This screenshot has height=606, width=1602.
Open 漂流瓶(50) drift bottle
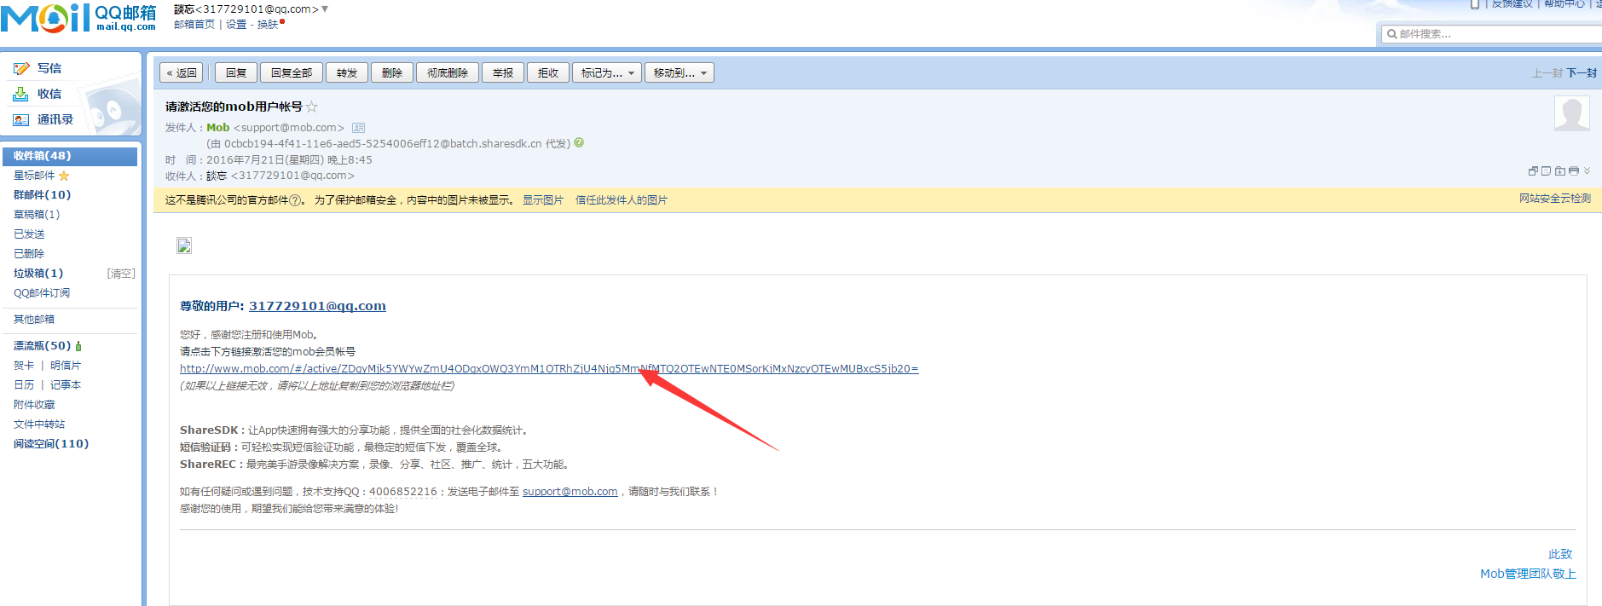(x=43, y=346)
